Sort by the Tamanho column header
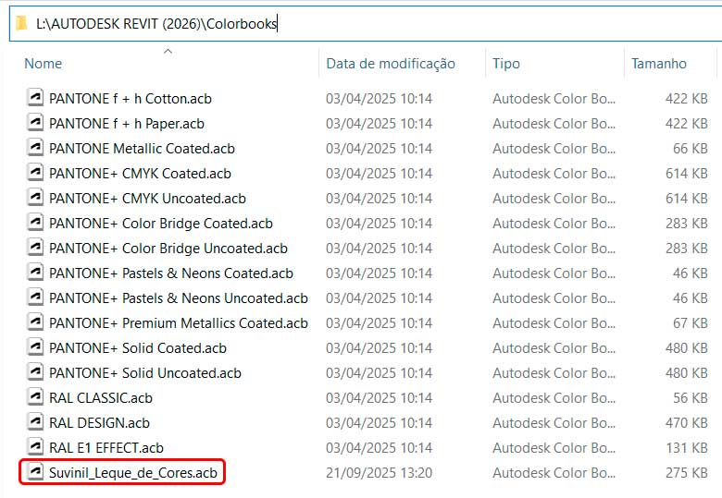 [658, 64]
